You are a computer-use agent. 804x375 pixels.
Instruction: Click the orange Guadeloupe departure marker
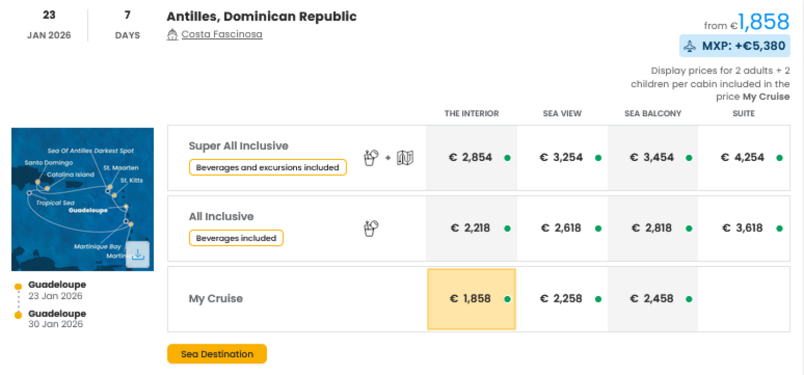18,286
